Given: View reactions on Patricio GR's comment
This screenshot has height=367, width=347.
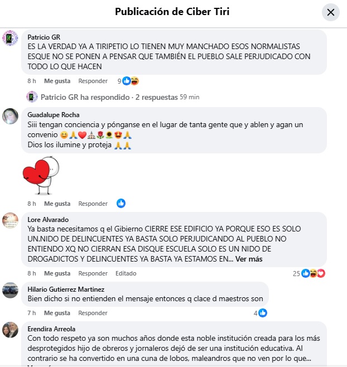Looking at the screenshot, I should (128, 81).
